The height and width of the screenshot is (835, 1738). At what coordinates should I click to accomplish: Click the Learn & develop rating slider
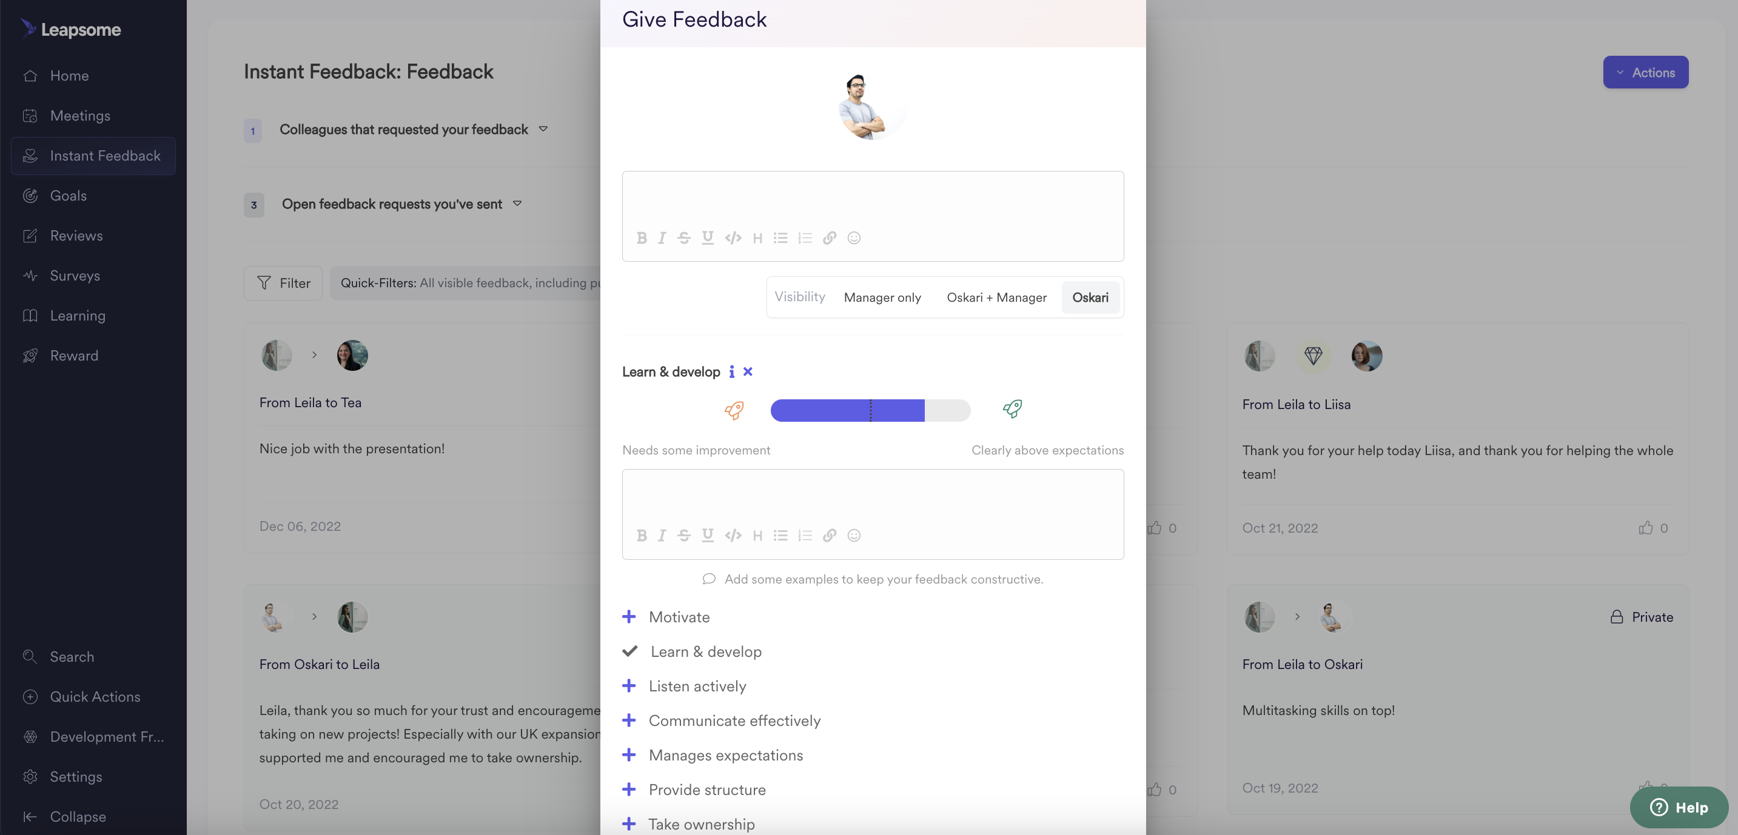tap(870, 410)
